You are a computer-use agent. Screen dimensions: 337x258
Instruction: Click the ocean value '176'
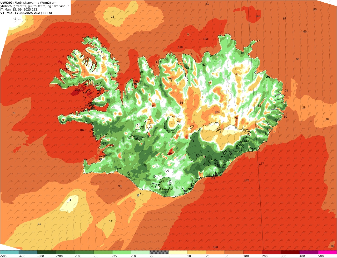[247, 180]
